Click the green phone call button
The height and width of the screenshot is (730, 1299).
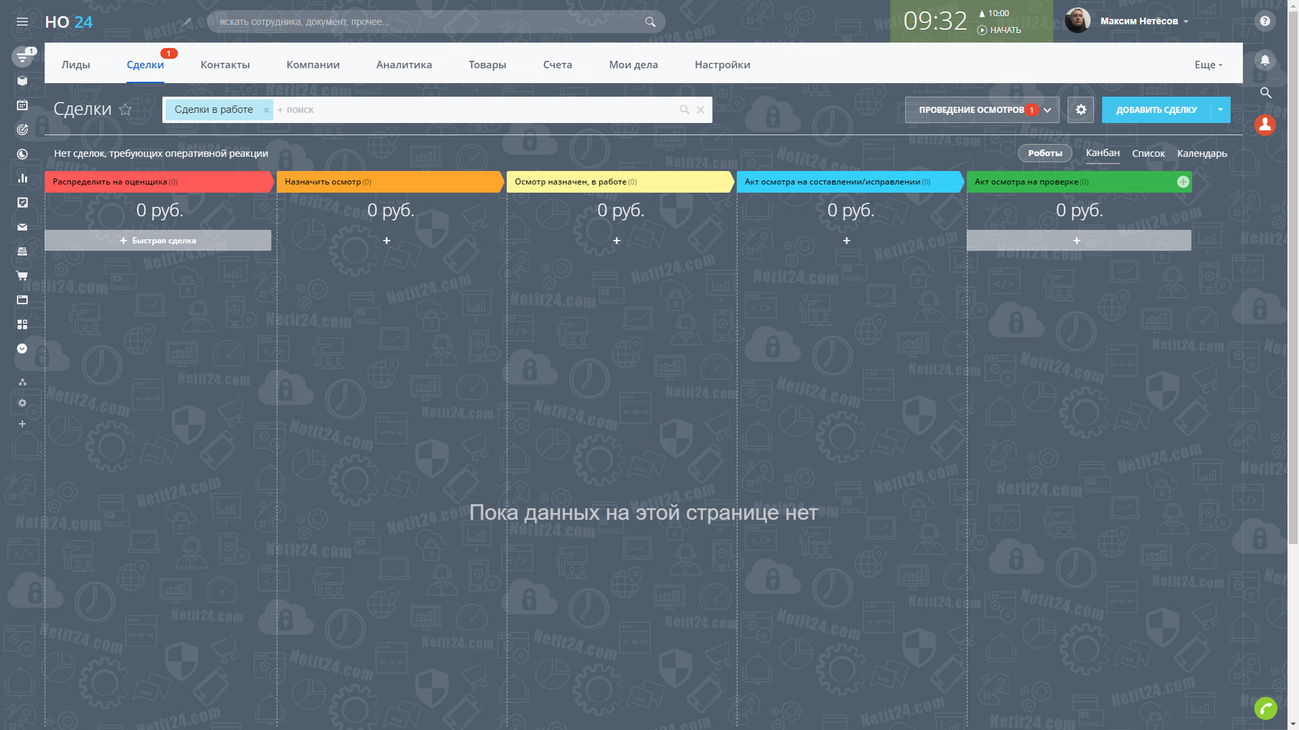[1265, 708]
